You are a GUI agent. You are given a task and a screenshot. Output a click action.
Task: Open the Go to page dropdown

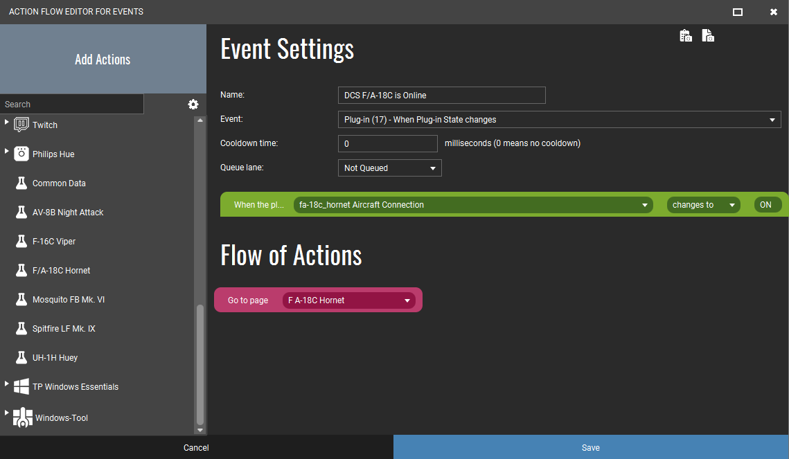tap(348, 300)
